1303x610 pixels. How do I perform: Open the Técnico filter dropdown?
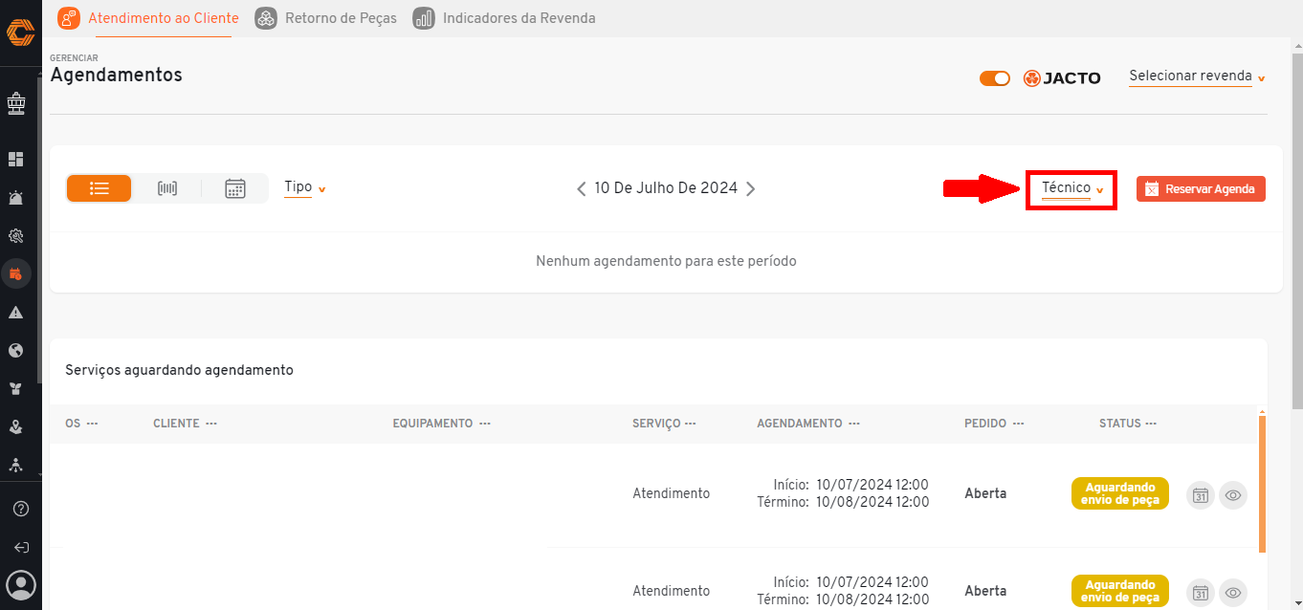click(1071, 188)
